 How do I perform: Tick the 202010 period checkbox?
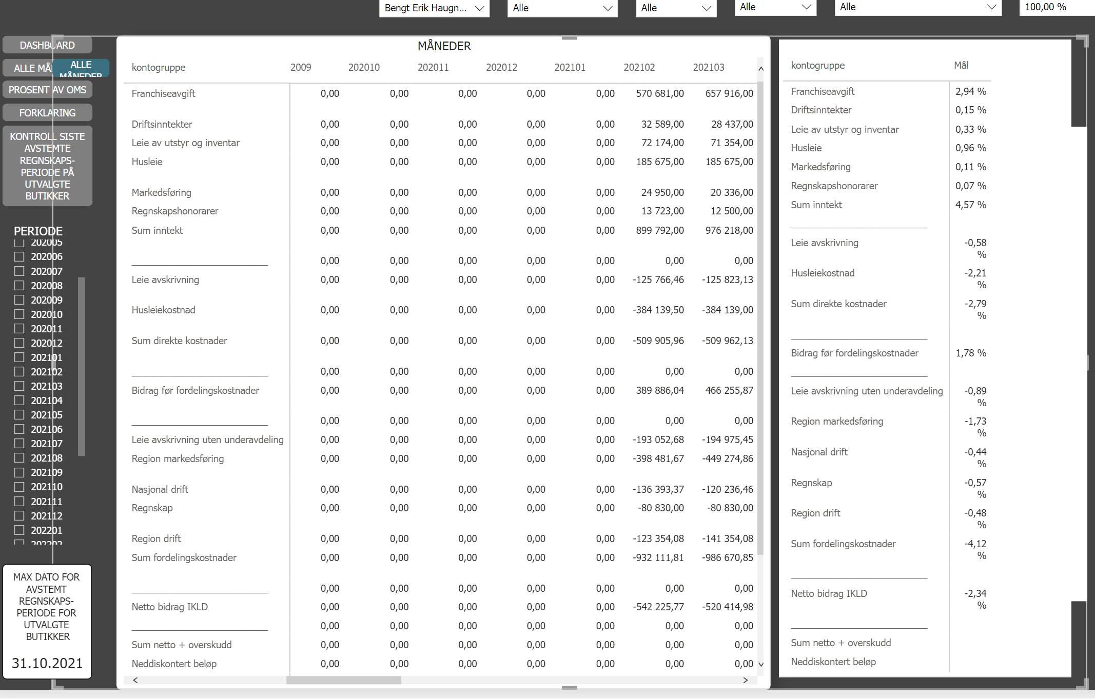pos(19,314)
